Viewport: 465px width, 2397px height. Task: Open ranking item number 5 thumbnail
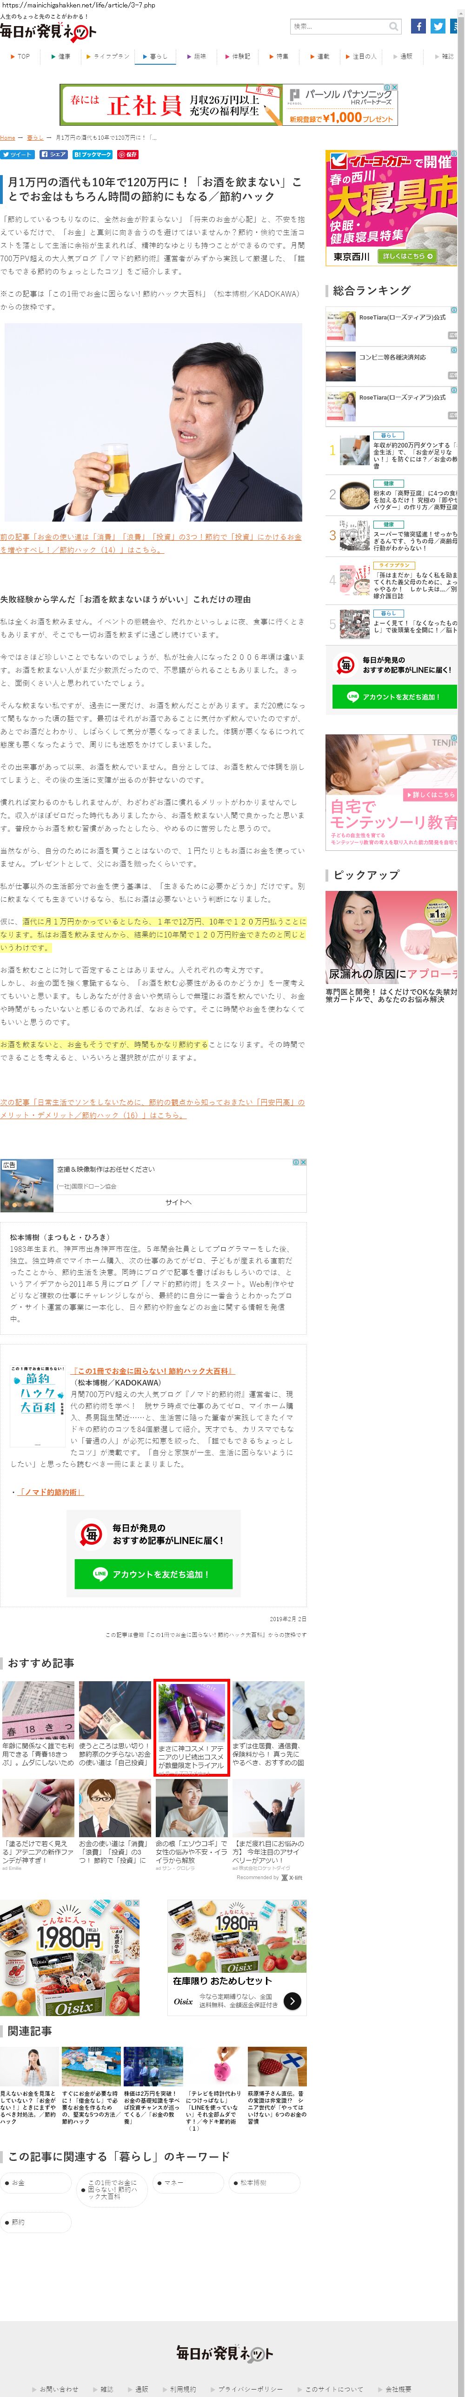354,625
